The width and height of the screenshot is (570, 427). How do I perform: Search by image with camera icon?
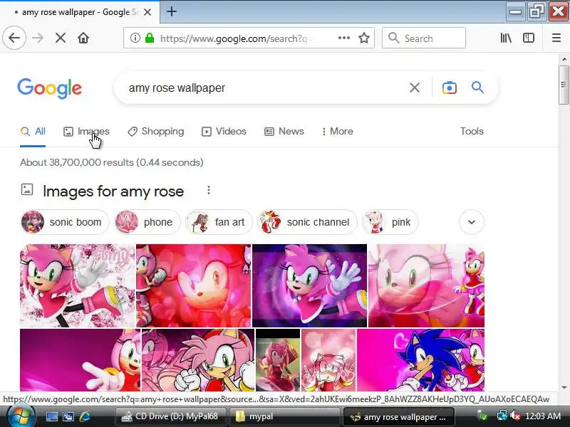[450, 88]
